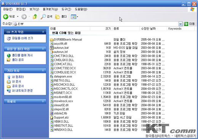The width and height of the screenshot is (198, 139).
Task: Click the Views icon button
Action: click(x=73, y=17)
